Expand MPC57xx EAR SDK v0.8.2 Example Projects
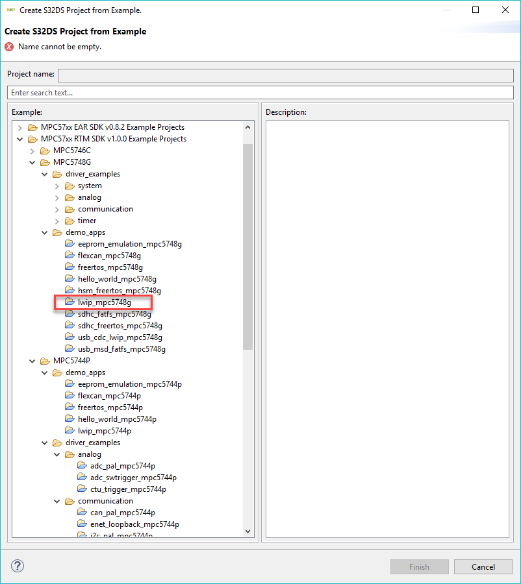Image resolution: width=521 pixels, height=584 pixels. [19, 128]
